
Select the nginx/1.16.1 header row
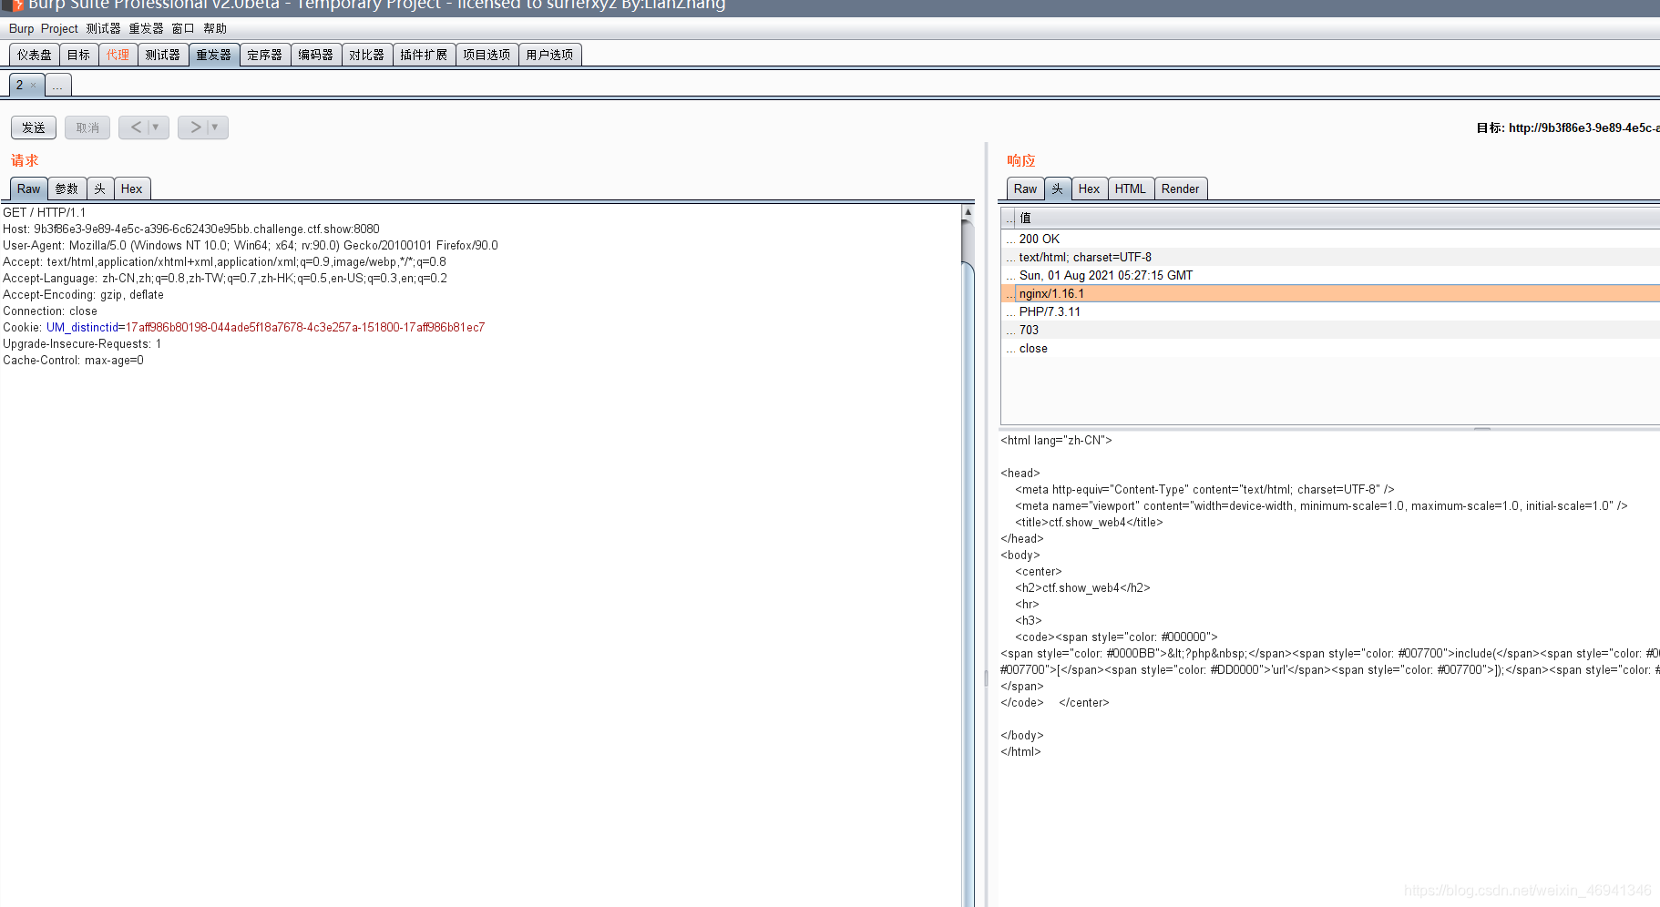[1330, 293]
